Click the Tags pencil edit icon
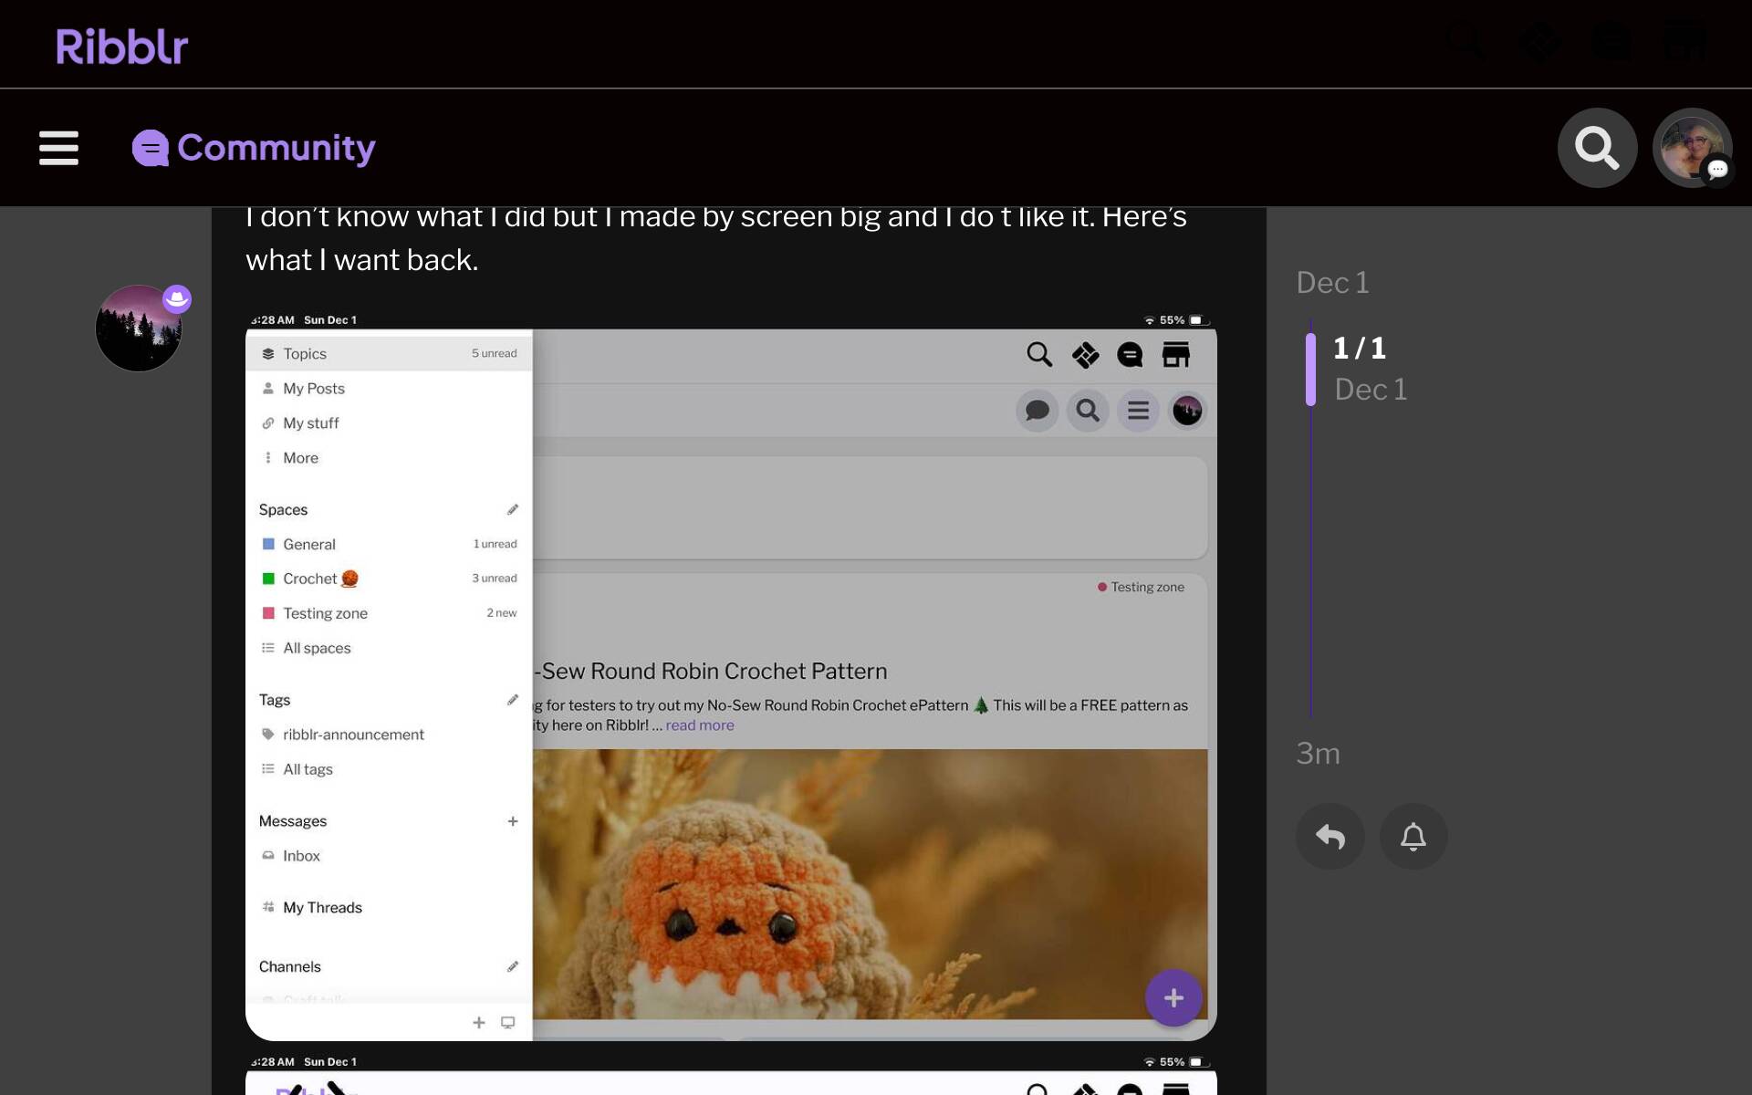Image resolution: width=1752 pixels, height=1095 pixels. pyautogui.click(x=512, y=700)
